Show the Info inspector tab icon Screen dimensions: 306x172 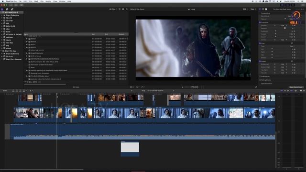[x=266, y=9]
